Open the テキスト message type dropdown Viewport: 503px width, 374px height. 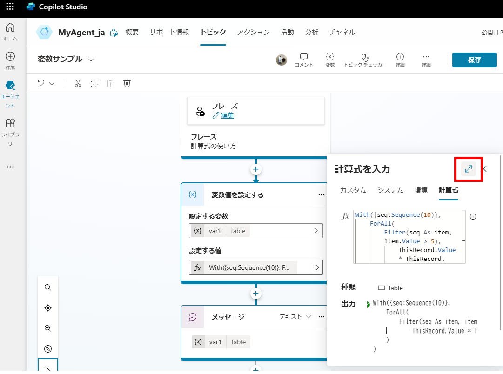coord(295,317)
